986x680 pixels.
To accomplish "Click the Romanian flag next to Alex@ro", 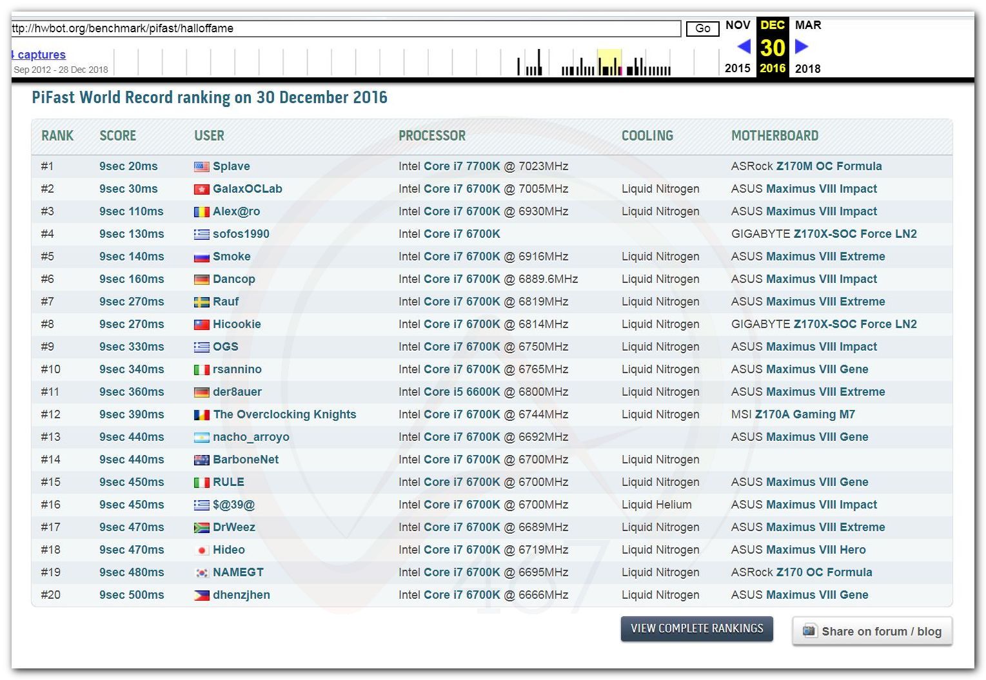I will tap(201, 211).
